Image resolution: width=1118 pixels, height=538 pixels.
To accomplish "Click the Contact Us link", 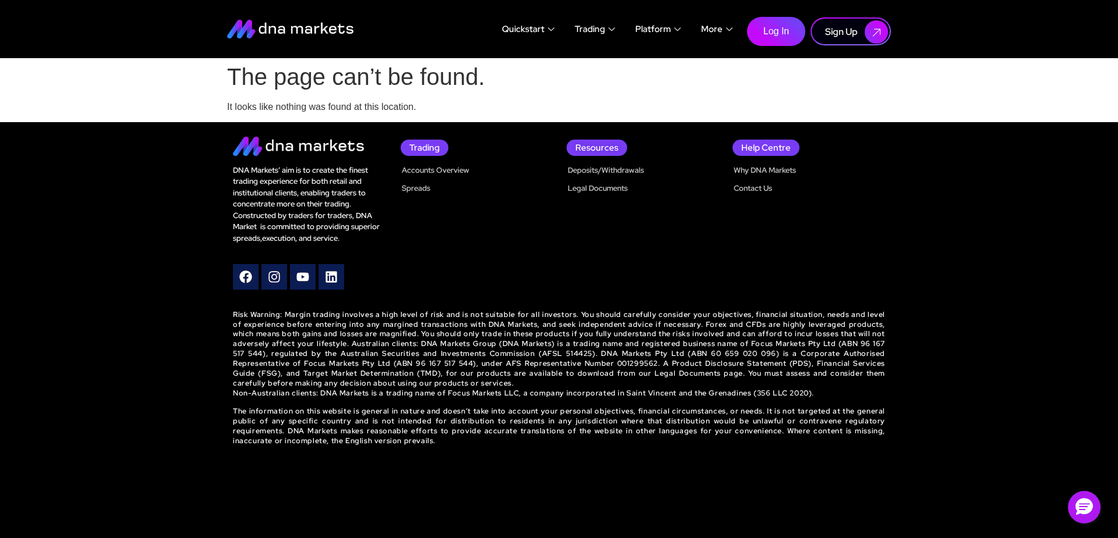I will [752, 188].
